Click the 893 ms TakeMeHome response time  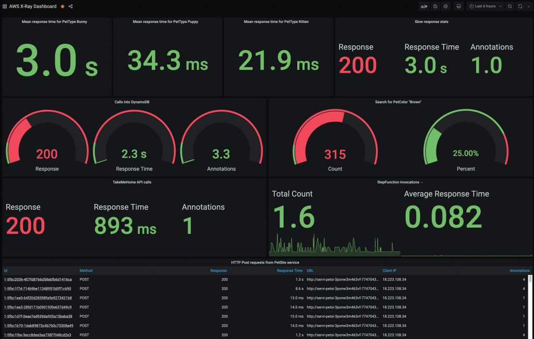coord(125,226)
